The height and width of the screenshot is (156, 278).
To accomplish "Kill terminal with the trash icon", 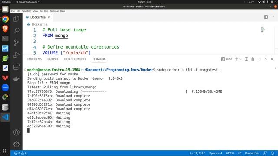I will [x=252, y=59].
